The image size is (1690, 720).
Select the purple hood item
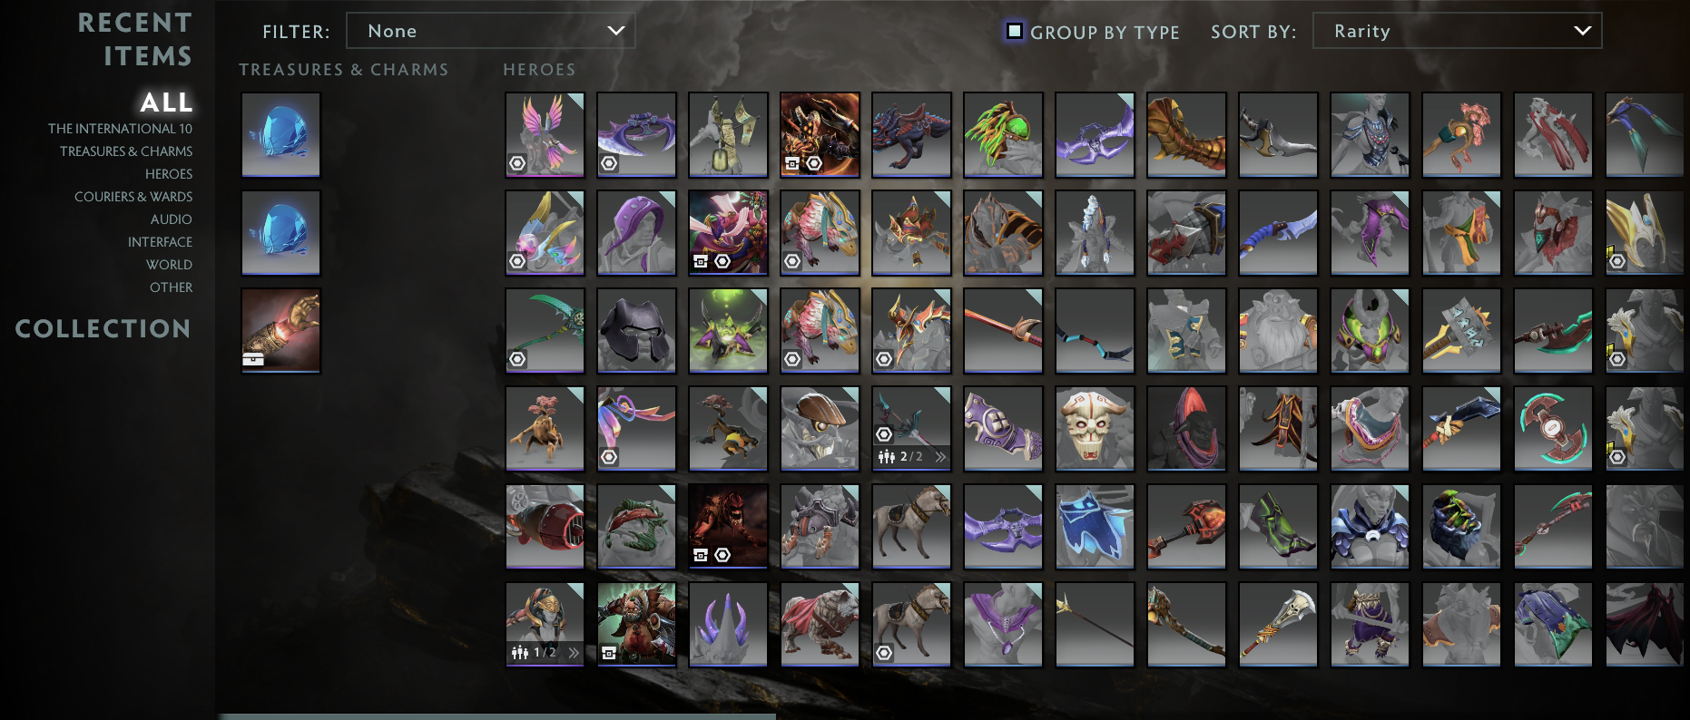pyautogui.click(x=636, y=232)
